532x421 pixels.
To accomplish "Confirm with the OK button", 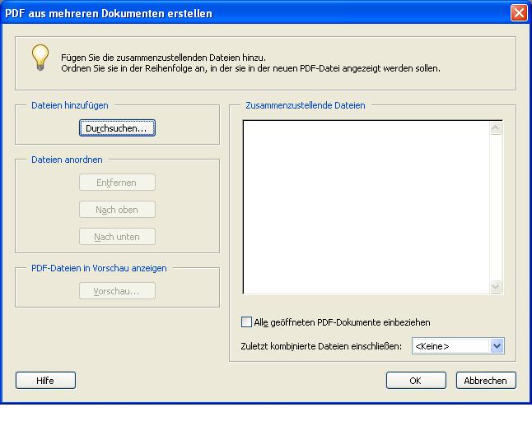I will (x=416, y=381).
